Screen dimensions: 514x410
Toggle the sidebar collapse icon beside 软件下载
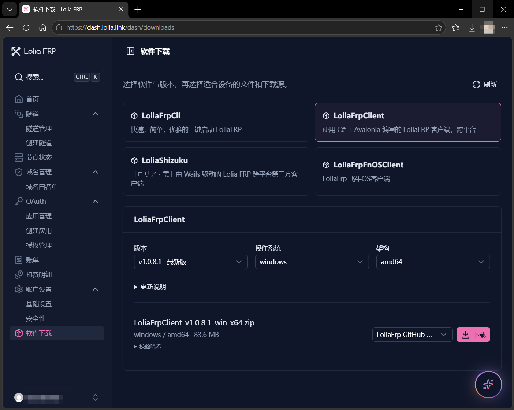(x=130, y=51)
